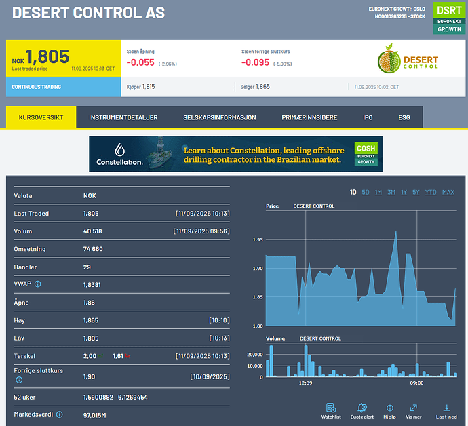Switch chart range to 5D

coord(366,192)
